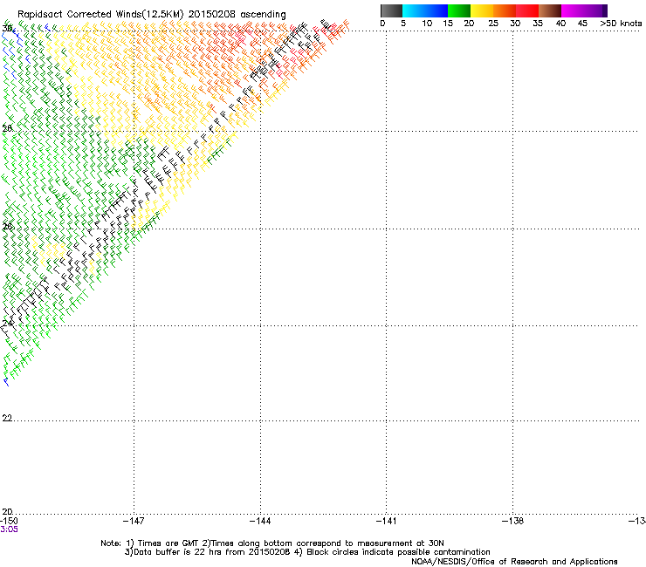
Task: Click the orange 25-30 knots color band
Action: tap(505, 10)
